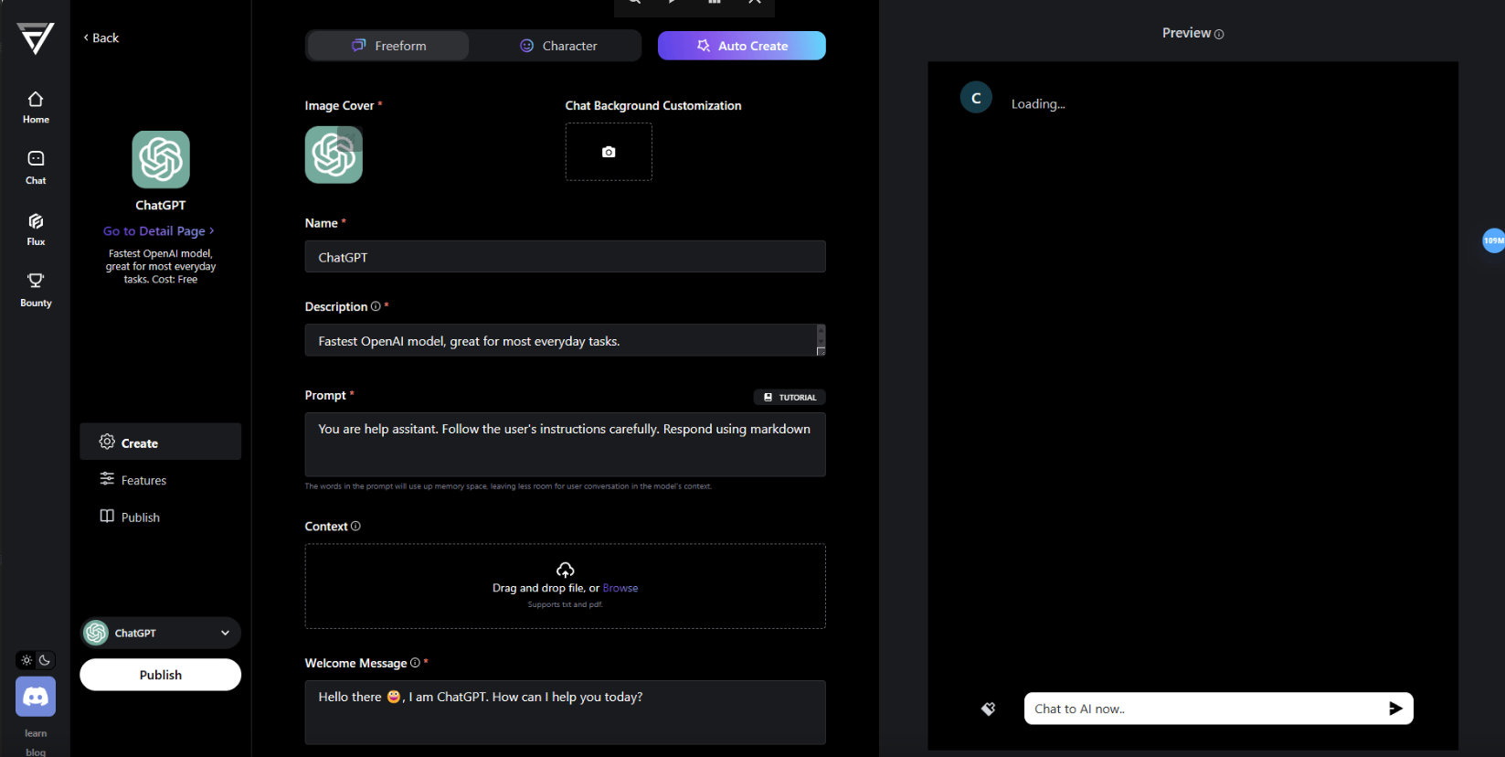Image resolution: width=1505 pixels, height=757 pixels.
Task: Open Home from the left sidebar
Action: 36,107
